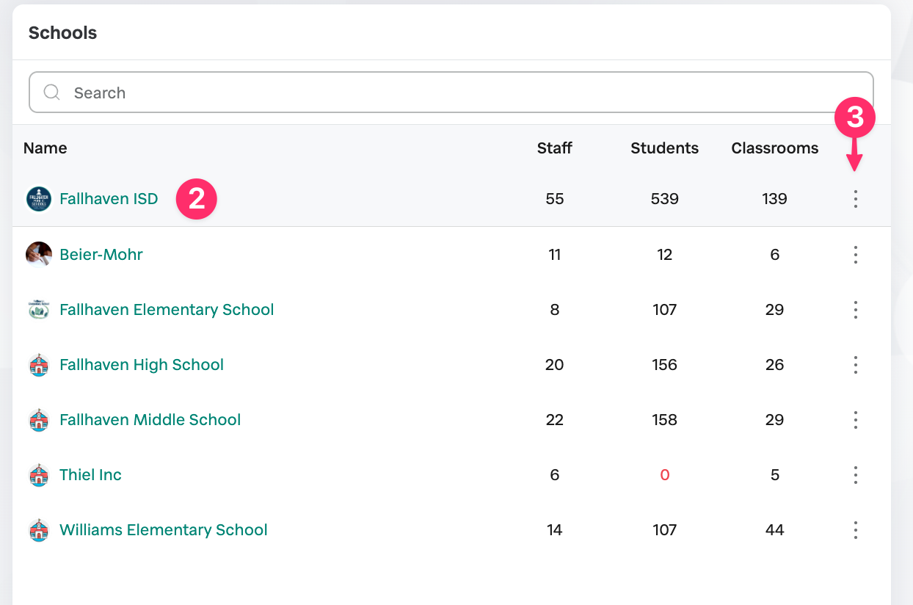Click the red 0 students value for Thiel Inc
Screen dimensions: 913x605
665,475
